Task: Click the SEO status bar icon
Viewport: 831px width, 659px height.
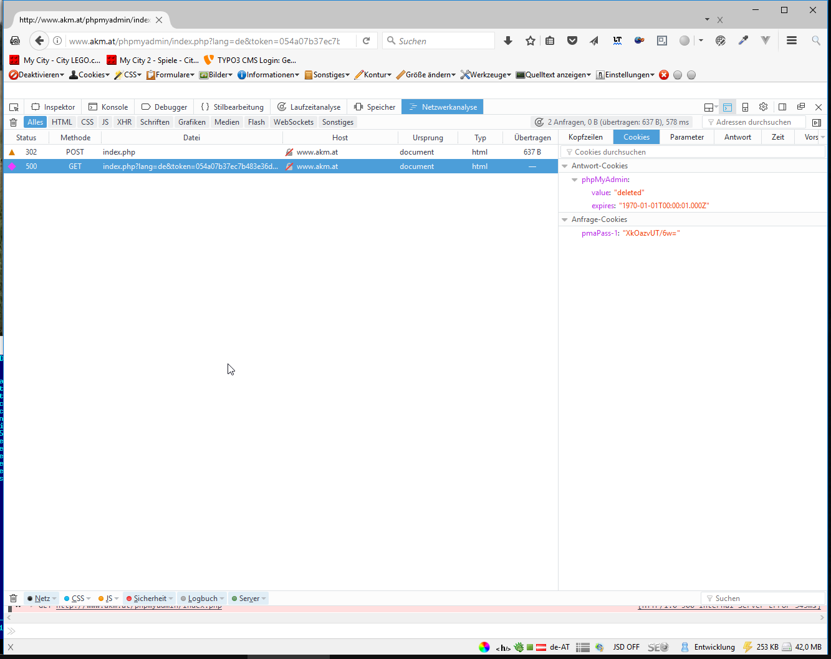Action: click(x=660, y=647)
